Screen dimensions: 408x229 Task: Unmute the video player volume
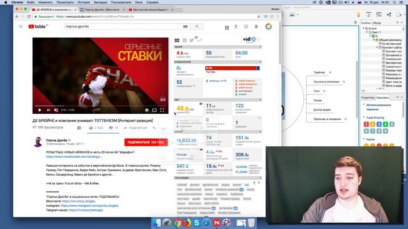(x=56, y=110)
